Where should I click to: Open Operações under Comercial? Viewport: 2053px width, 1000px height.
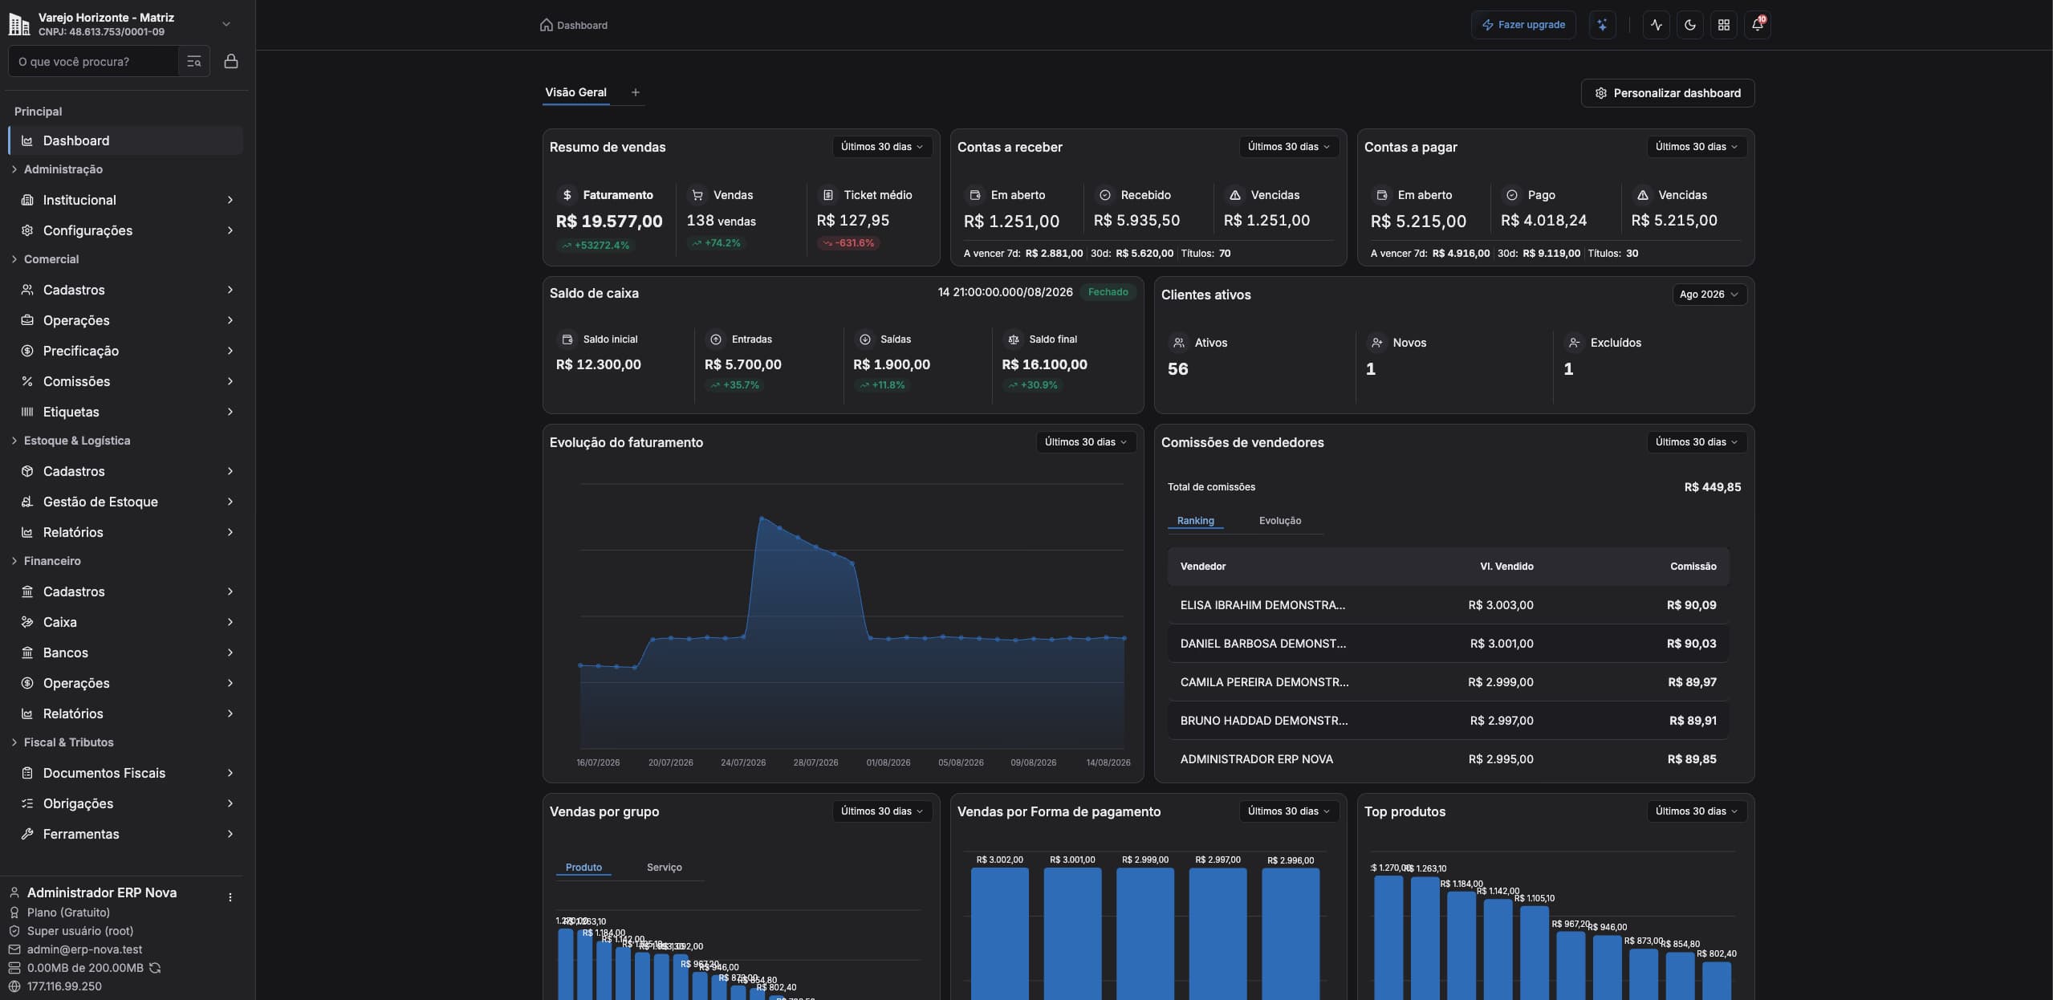(126, 320)
